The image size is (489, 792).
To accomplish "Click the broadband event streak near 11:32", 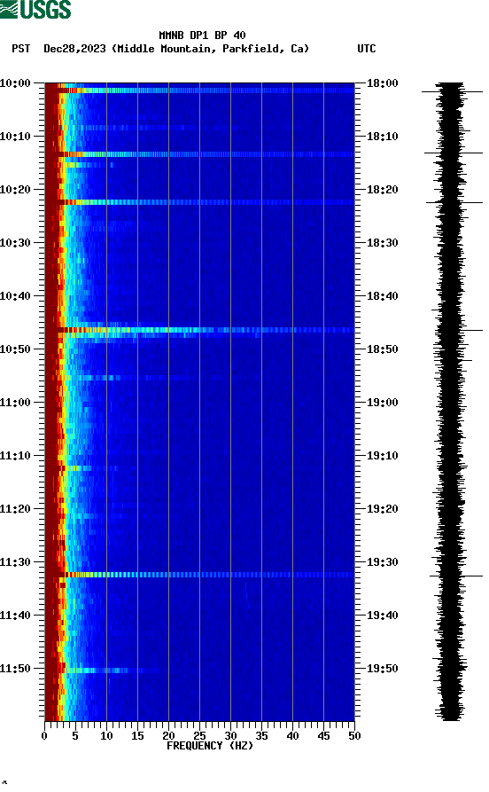I will 199,575.
